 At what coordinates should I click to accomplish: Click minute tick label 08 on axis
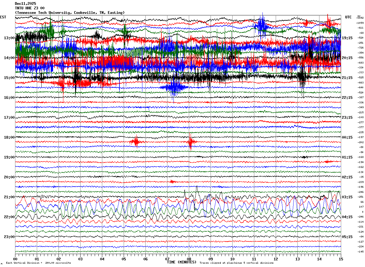click(x=189, y=259)
